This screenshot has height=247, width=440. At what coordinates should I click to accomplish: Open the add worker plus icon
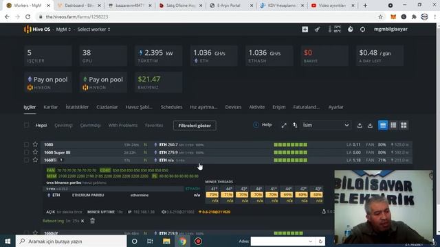click(x=305, y=29)
